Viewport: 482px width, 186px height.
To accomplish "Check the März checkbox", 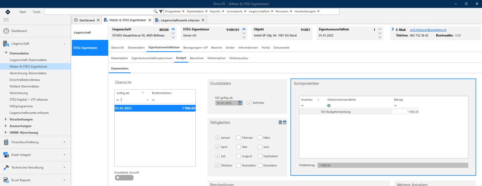I will pos(260,138).
